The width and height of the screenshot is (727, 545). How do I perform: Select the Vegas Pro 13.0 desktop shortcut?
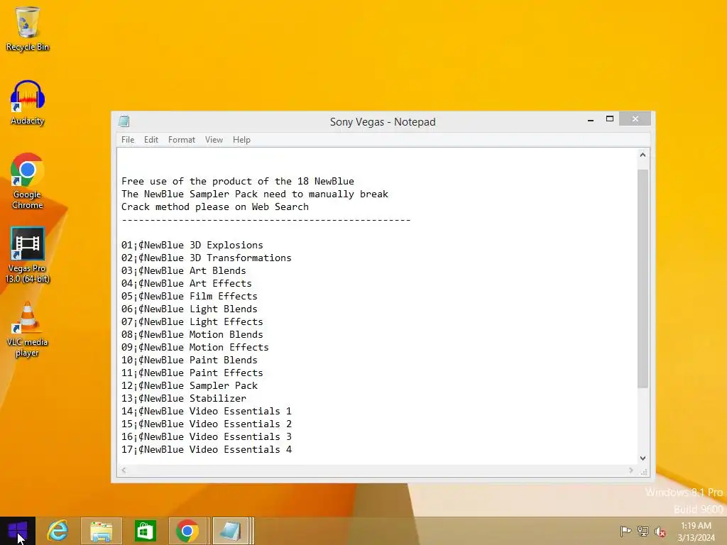[28, 255]
